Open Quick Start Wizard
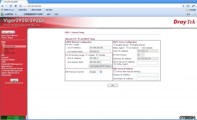This screenshot has height=120, width=197. [10, 35]
